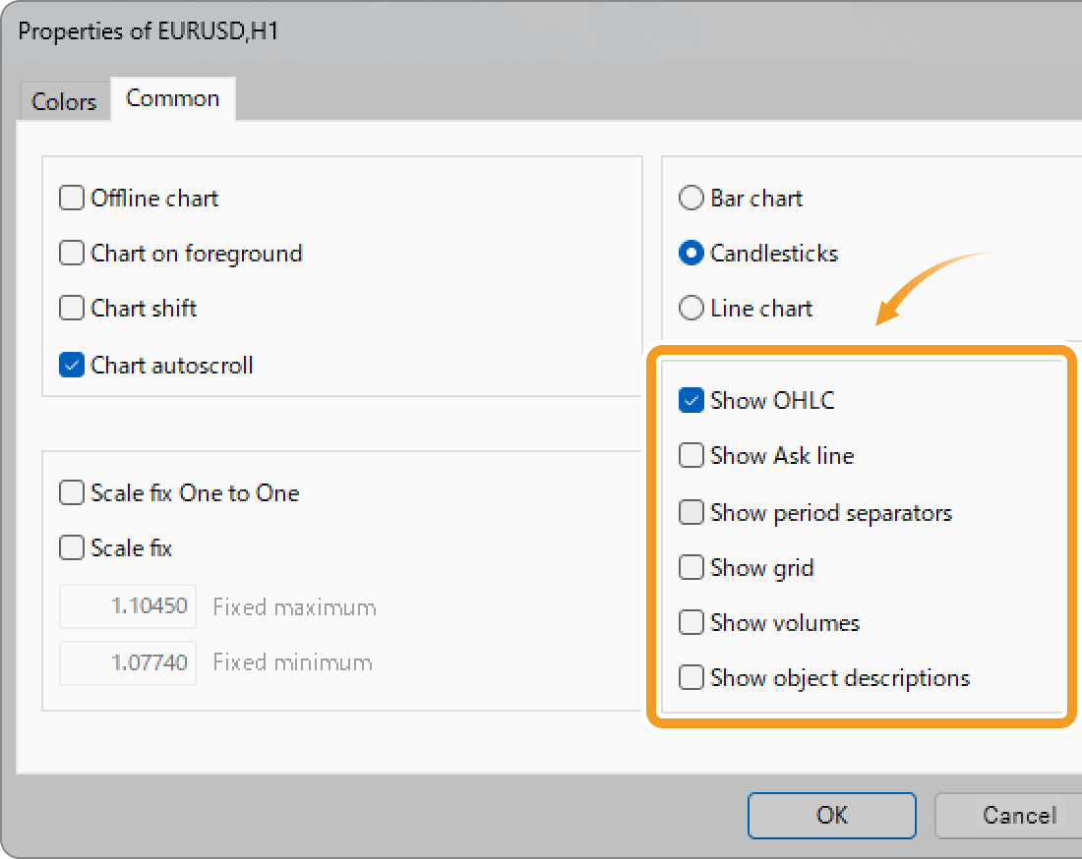Screen dimensions: 1082x859
Task: Enable Scale fix One to One
Action: pyautogui.click(x=72, y=493)
